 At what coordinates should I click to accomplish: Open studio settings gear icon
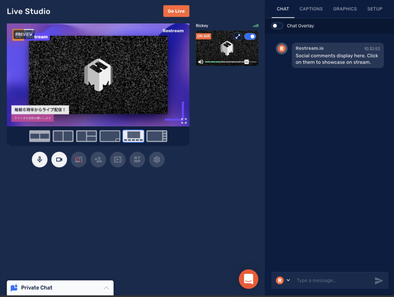point(157,159)
